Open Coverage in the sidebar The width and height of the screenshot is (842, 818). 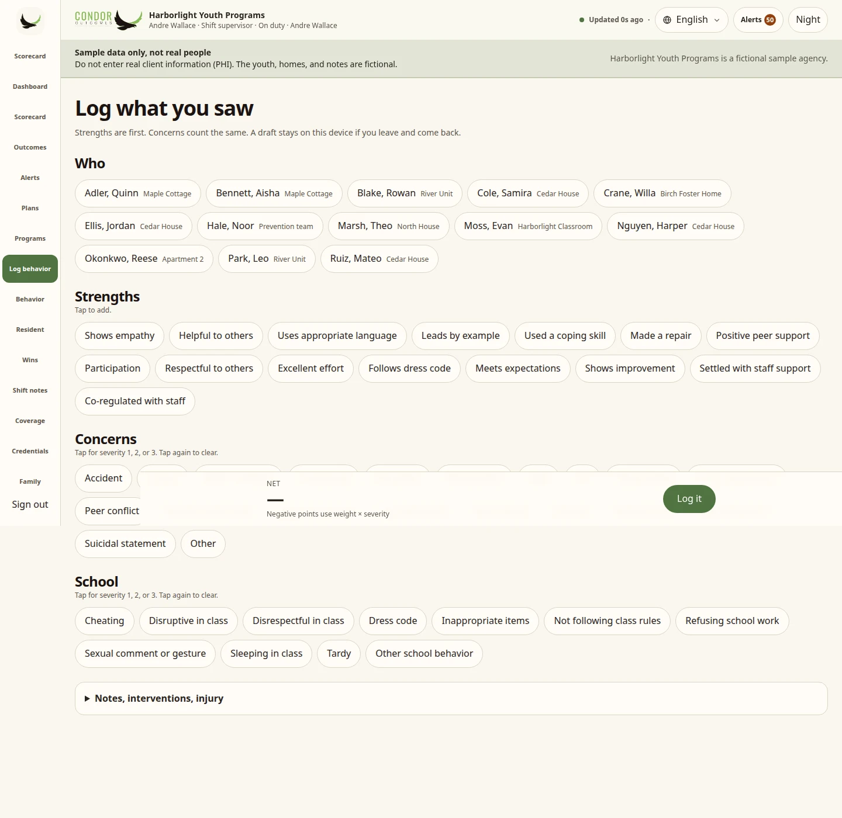(x=30, y=421)
